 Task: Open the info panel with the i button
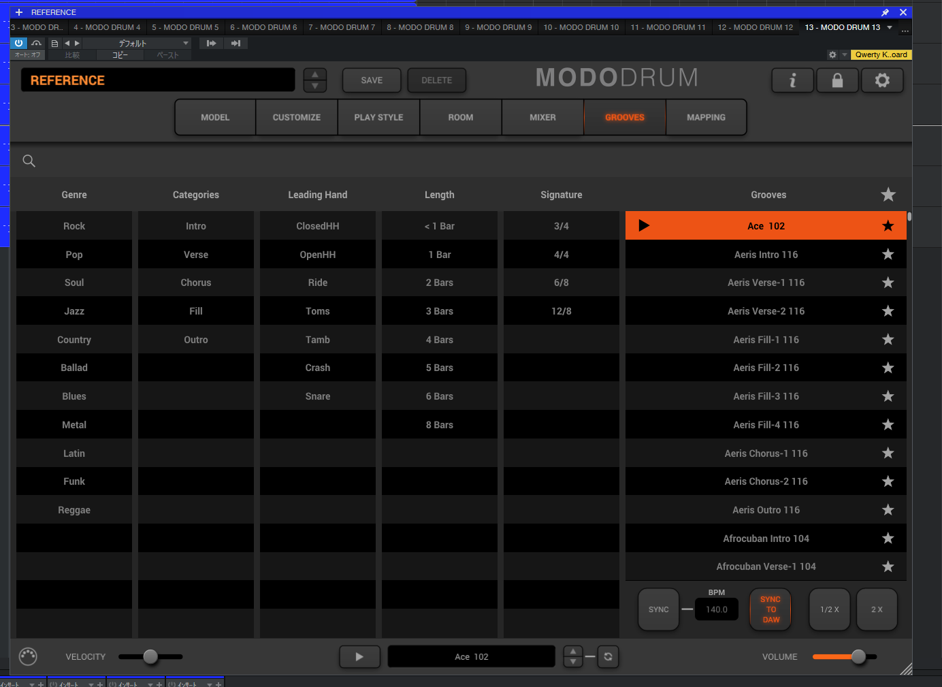(792, 80)
